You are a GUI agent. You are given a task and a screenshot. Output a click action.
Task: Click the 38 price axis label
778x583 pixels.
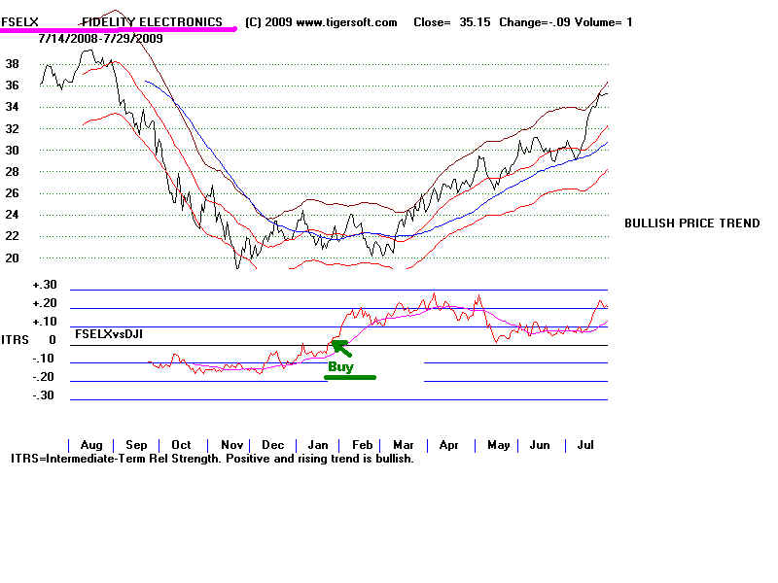click(x=13, y=63)
